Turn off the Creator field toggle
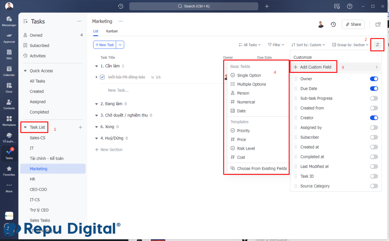This screenshot has width=389, height=241. pos(374,118)
